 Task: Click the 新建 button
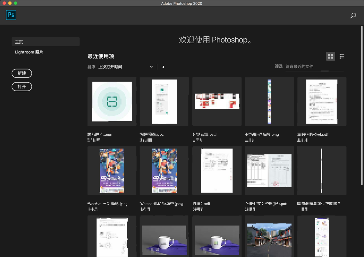click(22, 73)
